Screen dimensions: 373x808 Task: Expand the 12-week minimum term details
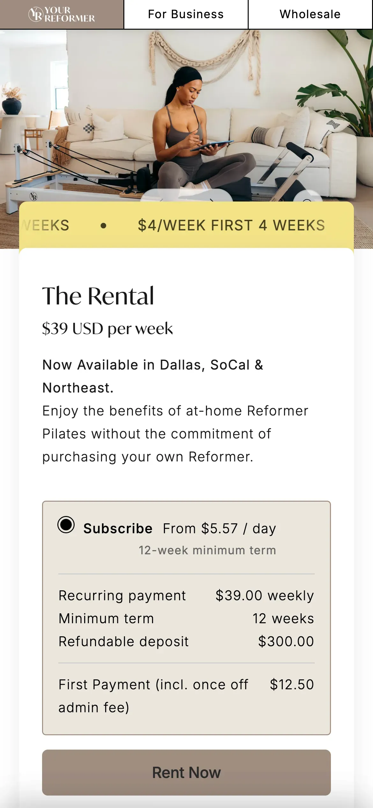pyautogui.click(x=207, y=550)
